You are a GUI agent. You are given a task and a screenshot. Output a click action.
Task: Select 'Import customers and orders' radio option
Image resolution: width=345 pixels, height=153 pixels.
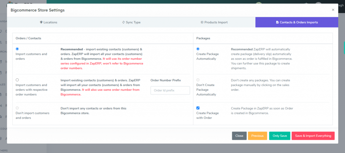tap(17, 49)
